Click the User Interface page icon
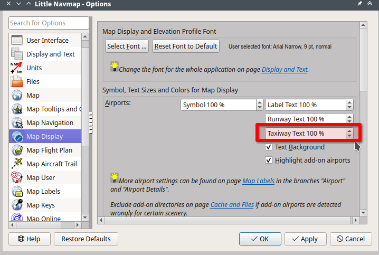Viewport: 379px width, 255px height. (17, 40)
